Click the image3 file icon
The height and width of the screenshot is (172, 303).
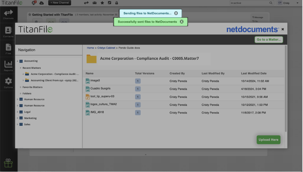[x=88, y=81]
